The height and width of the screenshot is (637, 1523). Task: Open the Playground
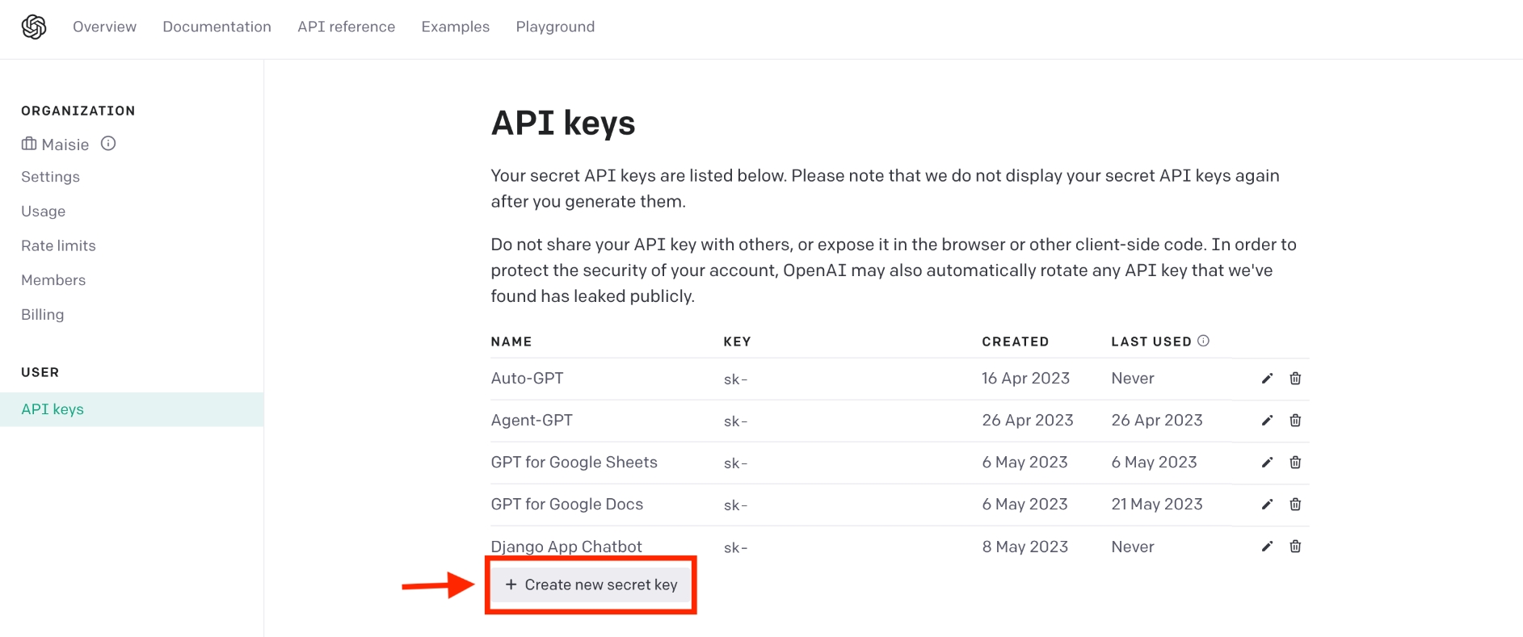tap(555, 27)
